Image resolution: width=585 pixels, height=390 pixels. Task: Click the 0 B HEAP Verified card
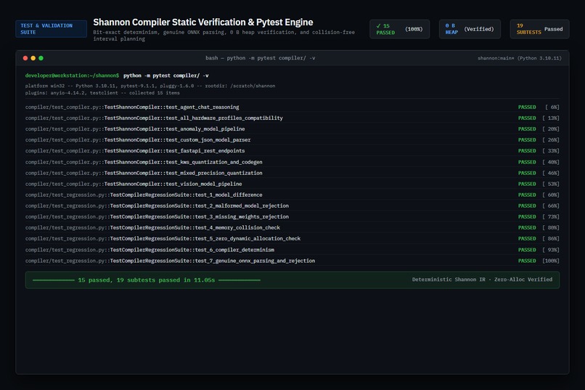coord(470,29)
